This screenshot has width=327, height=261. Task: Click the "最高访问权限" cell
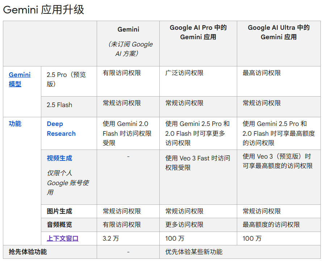(x=262, y=73)
